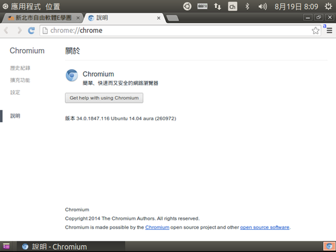The height and width of the screenshot is (252, 336).
Task: Open 設定 in the sidebar
Action: [x=15, y=92]
